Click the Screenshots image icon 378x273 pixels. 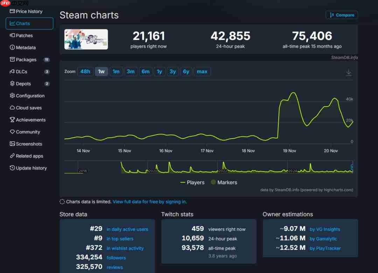[12, 144]
